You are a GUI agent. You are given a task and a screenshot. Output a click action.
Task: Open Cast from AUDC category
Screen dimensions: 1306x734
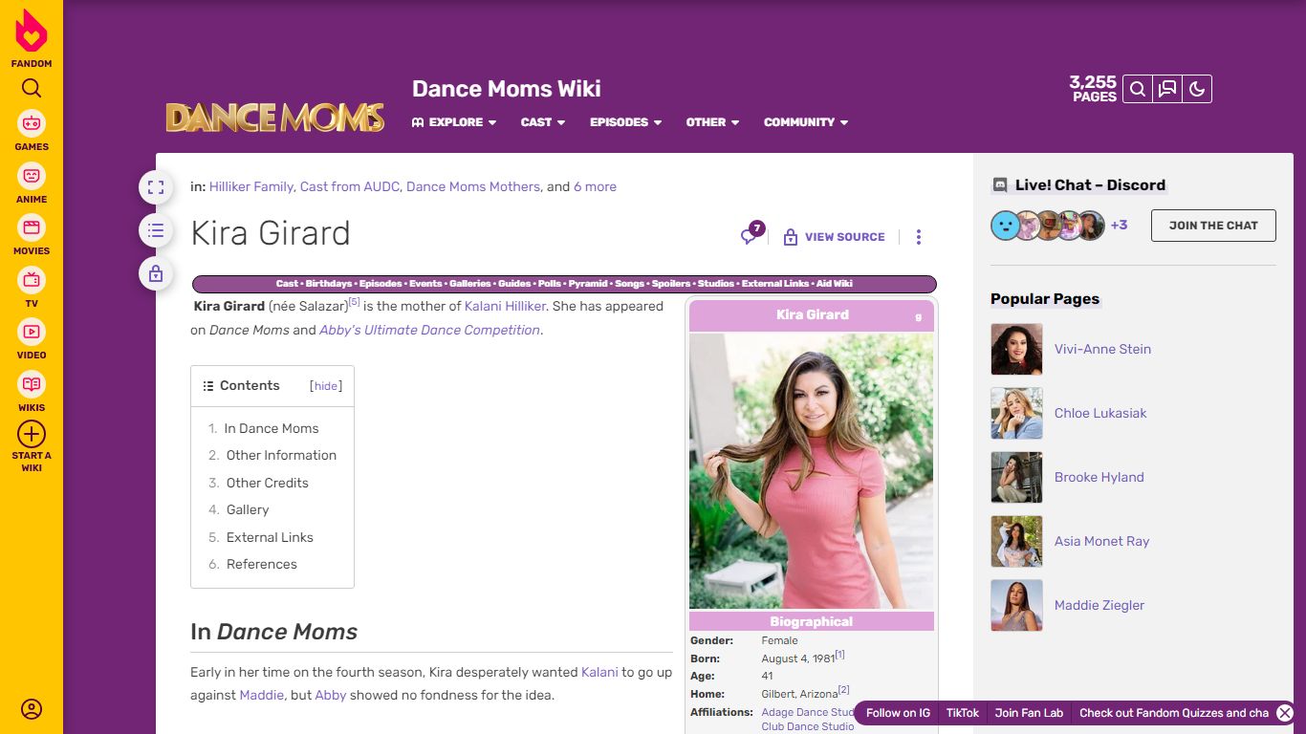[x=350, y=187]
